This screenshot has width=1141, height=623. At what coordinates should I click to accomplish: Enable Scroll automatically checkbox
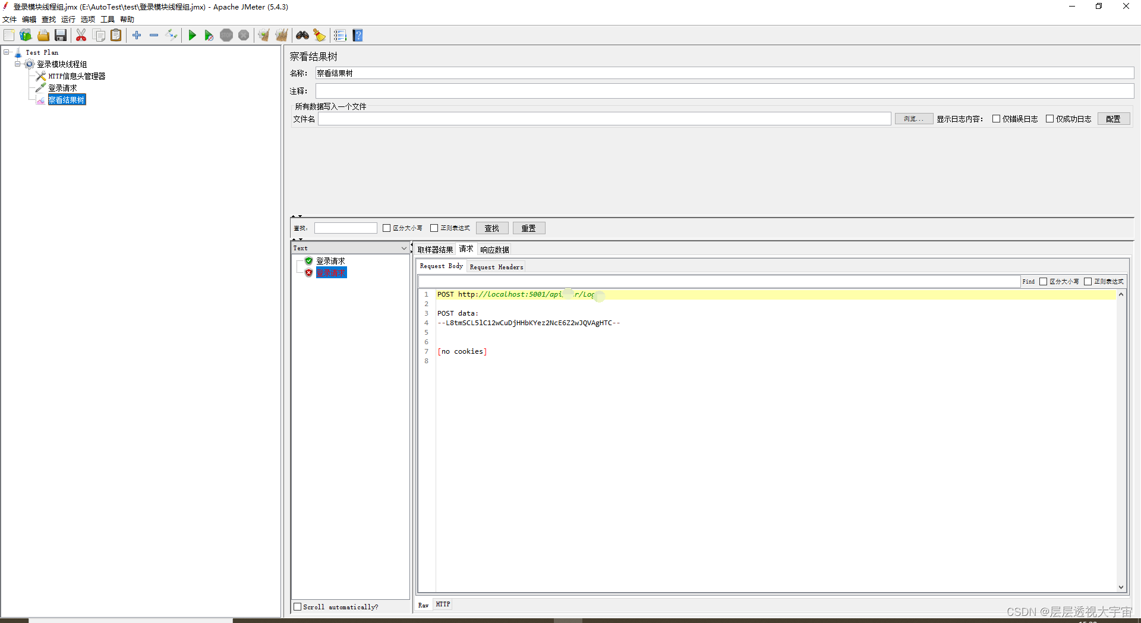pos(298,607)
